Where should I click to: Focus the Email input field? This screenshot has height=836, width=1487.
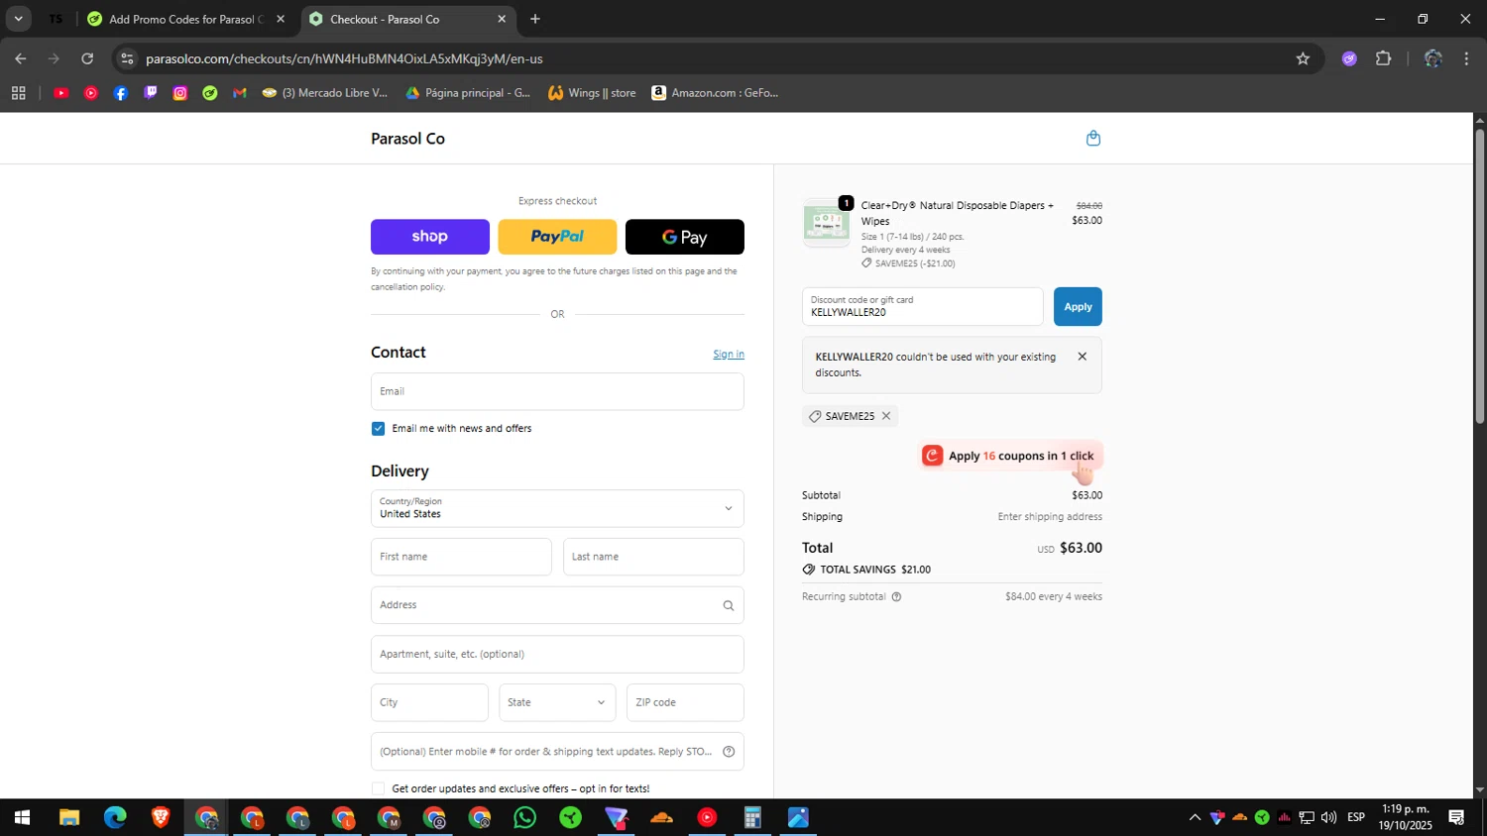(x=557, y=391)
